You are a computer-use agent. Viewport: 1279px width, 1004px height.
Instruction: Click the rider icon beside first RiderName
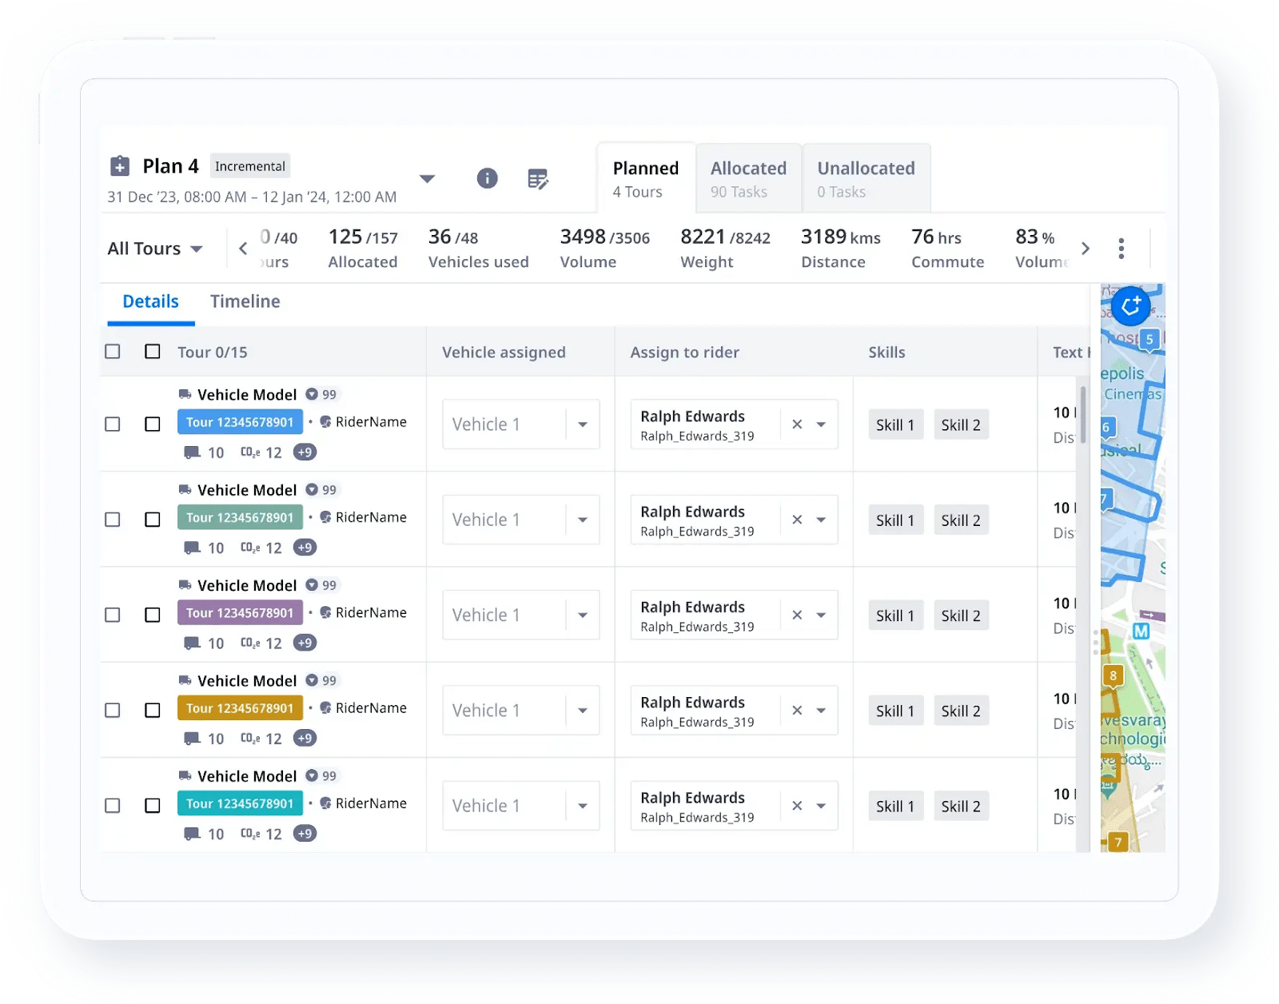325,421
